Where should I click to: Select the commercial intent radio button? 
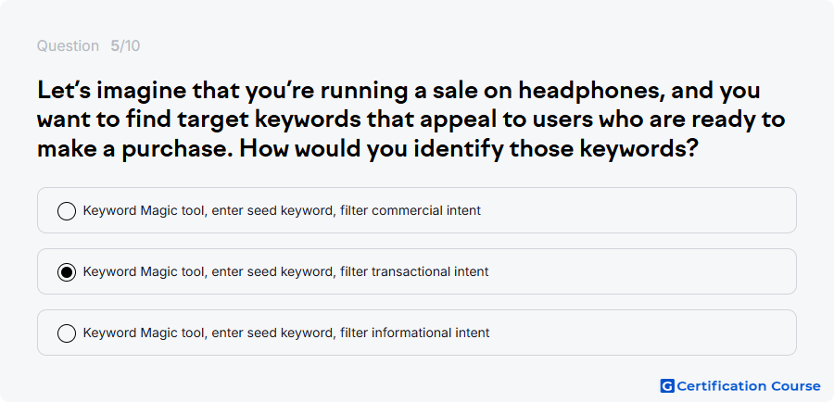click(x=67, y=211)
